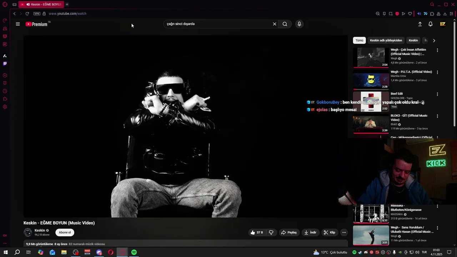Open Windows taskbar search
This screenshot has width=457, height=257.
[x=17, y=252]
